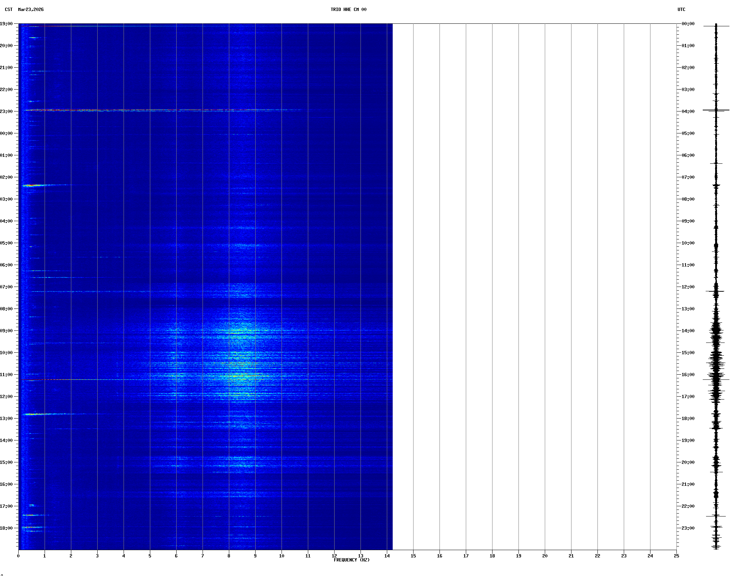Screen dimensions: 732x579
Task: Click the 00:00 UTC start time label
Action: coord(688,24)
